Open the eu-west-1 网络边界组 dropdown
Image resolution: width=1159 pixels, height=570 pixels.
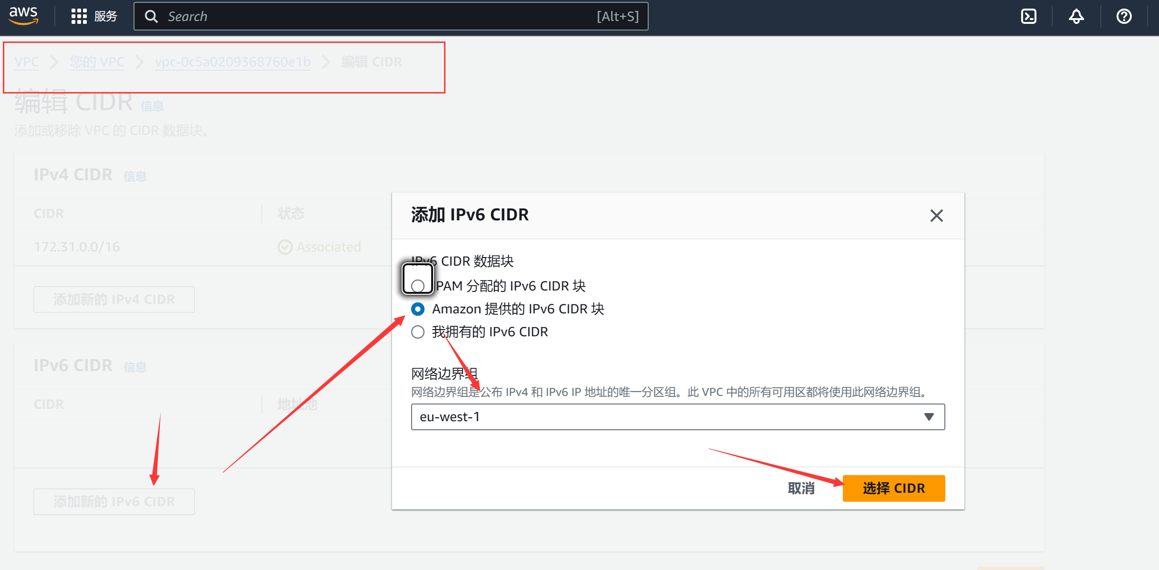678,417
